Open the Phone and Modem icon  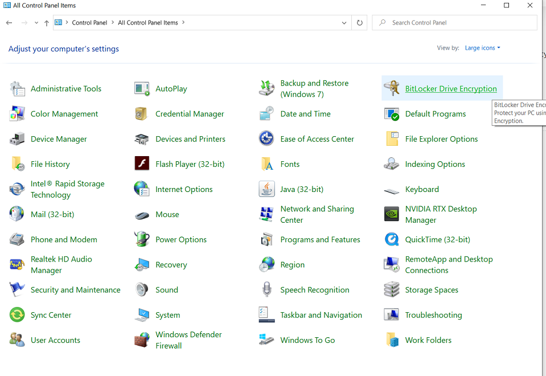point(17,240)
